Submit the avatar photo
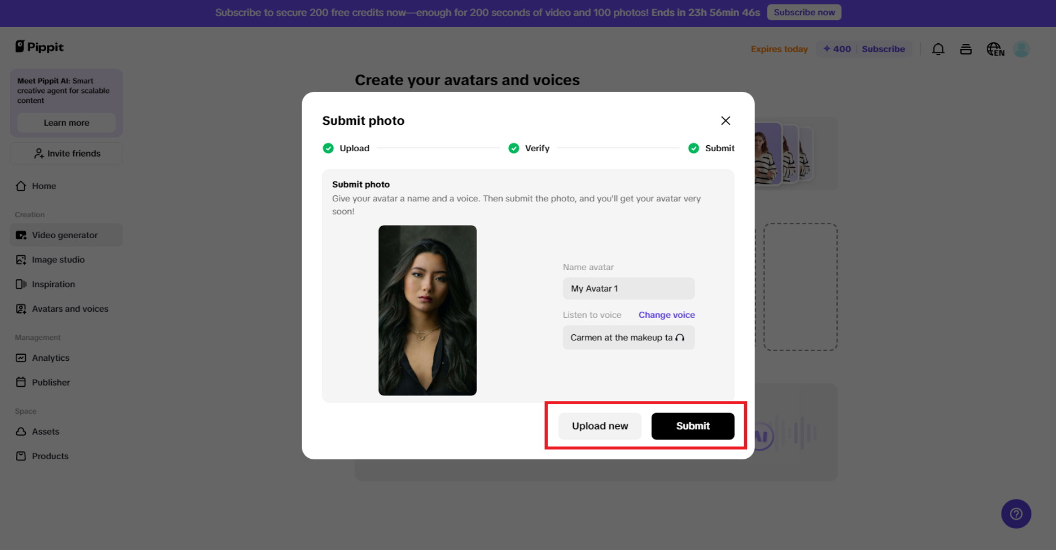Viewport: 1056px width, 550px height. coord(692,426)
